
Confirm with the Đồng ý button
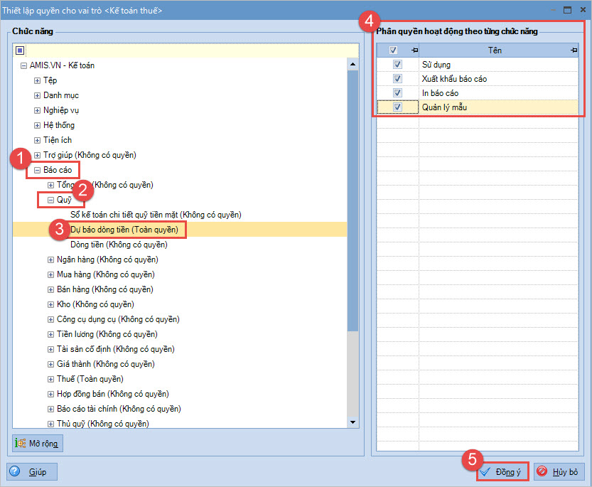pos(502,471)
